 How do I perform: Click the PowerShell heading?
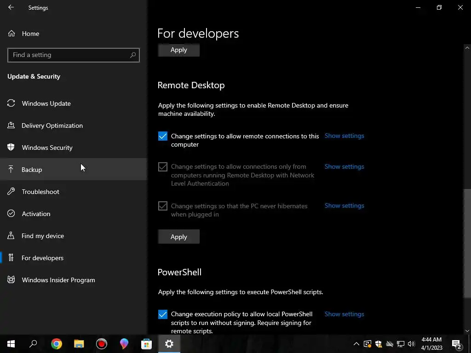[x=180, y=272]
